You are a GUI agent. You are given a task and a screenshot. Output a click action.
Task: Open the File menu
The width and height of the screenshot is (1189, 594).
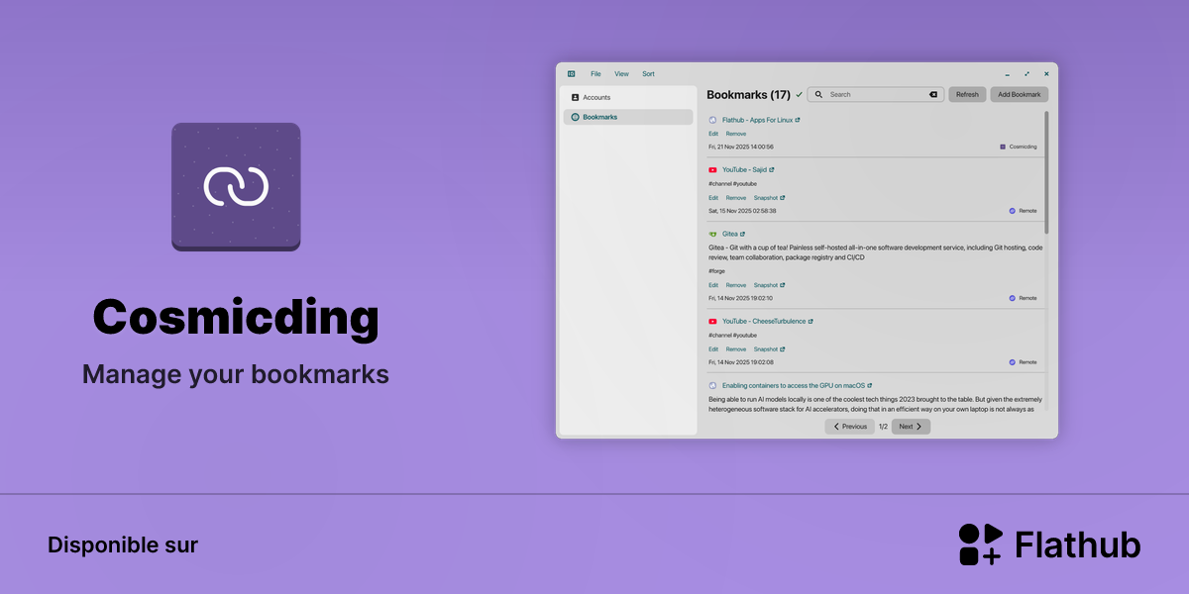pyautogui.click(x=595, y=74)
